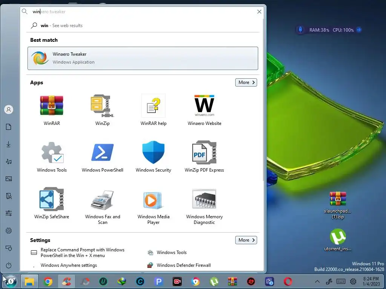This screenshot has height=289, width=386.
Task: Launch Windows PowerShell
Action: [x=103, y=157]
